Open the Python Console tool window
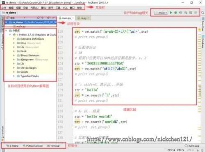Viewport: 205px width, 152px height. click(33, 146)
